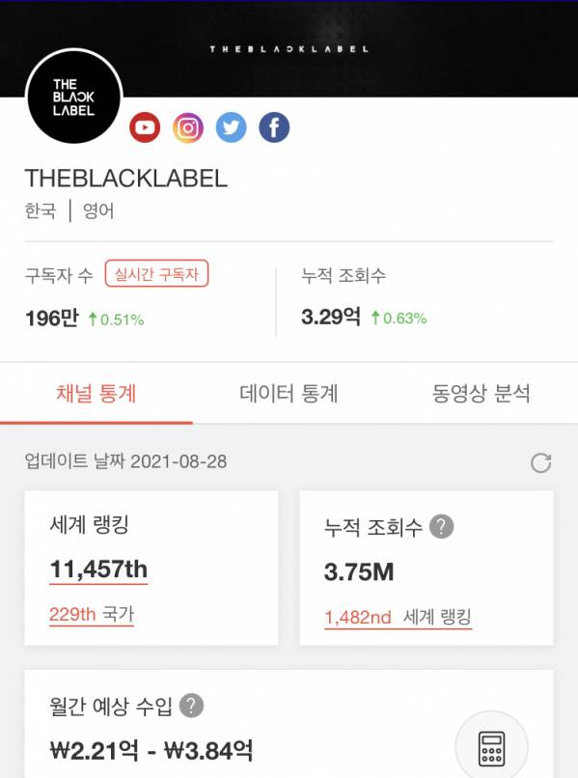Select the 채널 통계 tab
The image size is (578, 778).
click(x=96, y=394)
